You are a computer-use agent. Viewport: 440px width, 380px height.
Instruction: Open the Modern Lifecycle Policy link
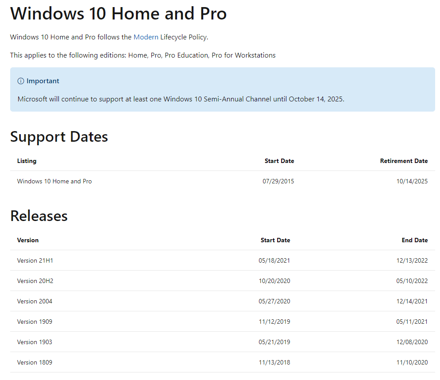[146, 37]
